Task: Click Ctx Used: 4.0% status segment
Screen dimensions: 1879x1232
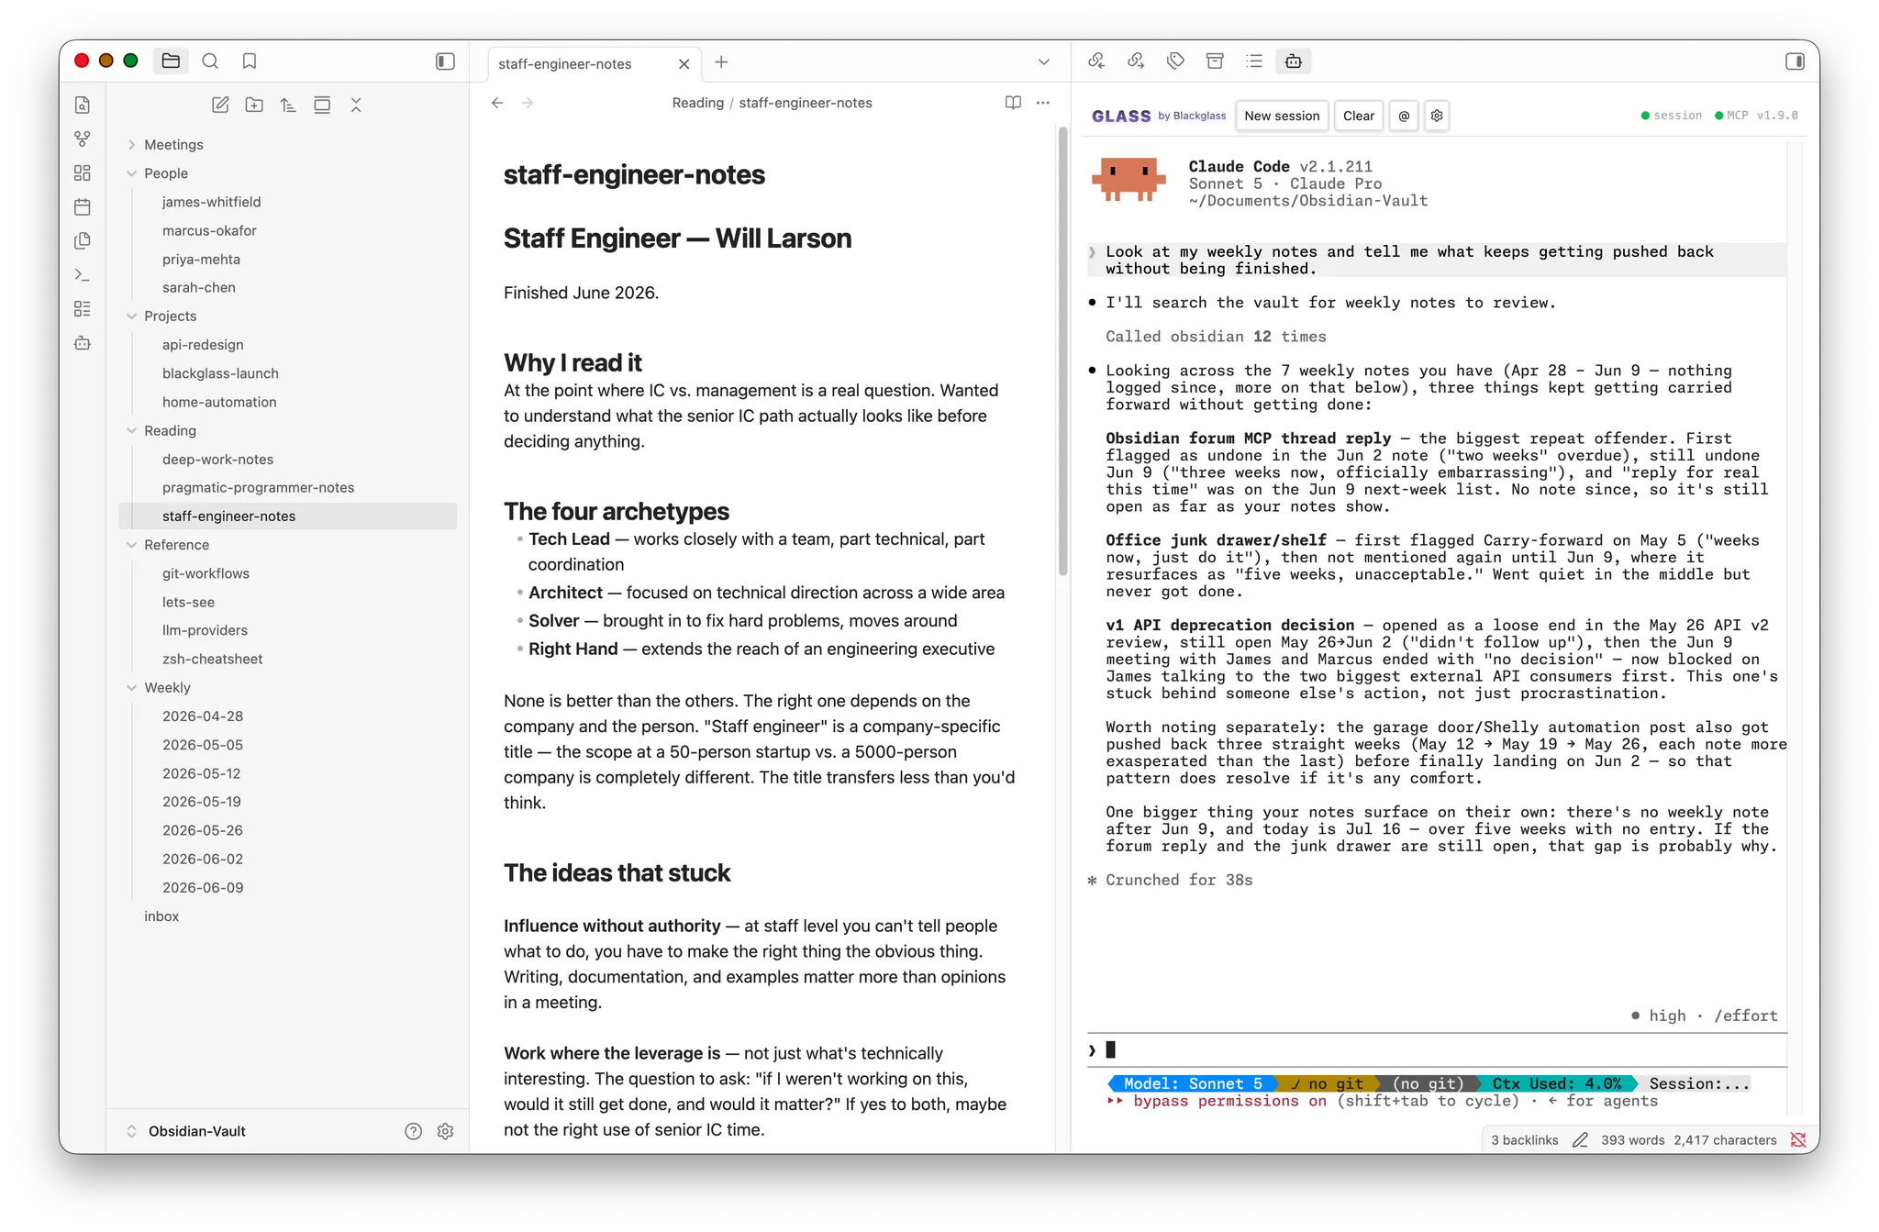Action: click(1556, 1083)
